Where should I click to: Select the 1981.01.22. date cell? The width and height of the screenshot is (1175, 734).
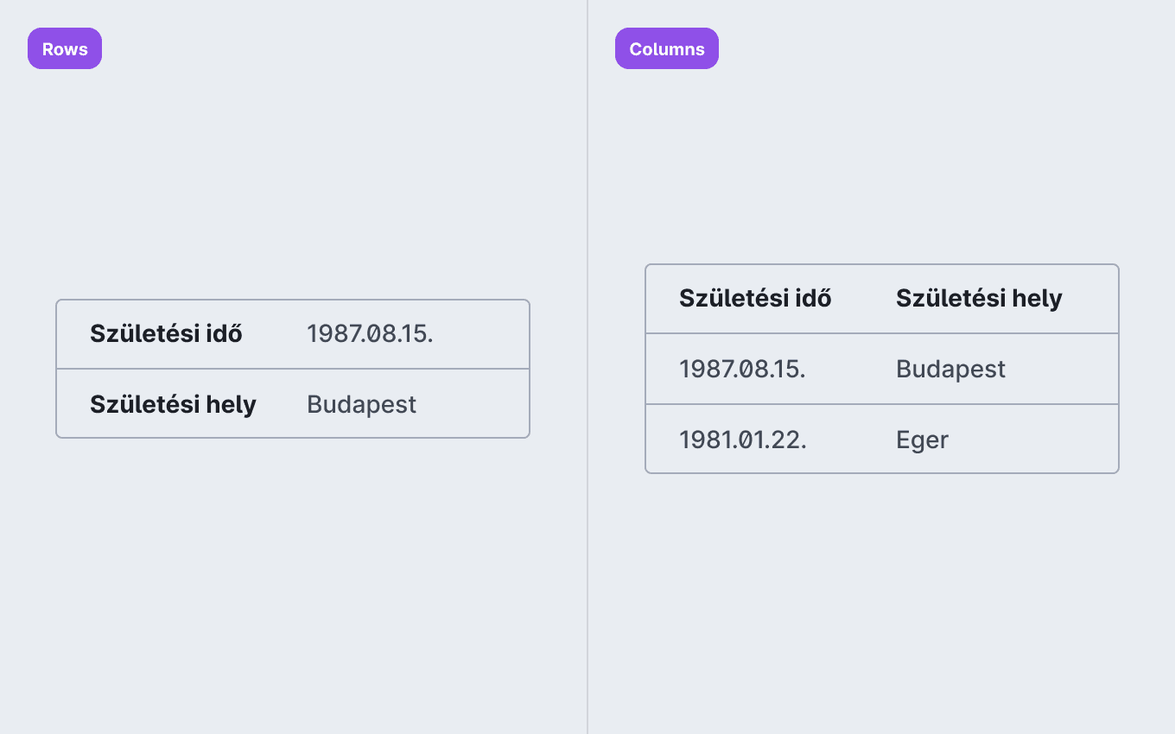coord(743,440)
